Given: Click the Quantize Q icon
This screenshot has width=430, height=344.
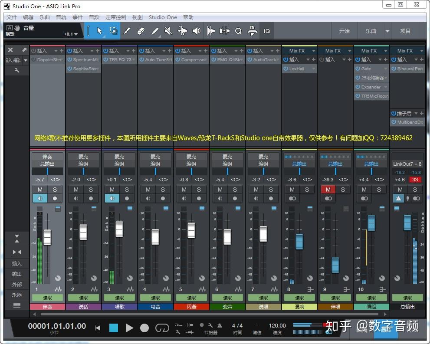Looking at the screenshot, I should (238, 31).
